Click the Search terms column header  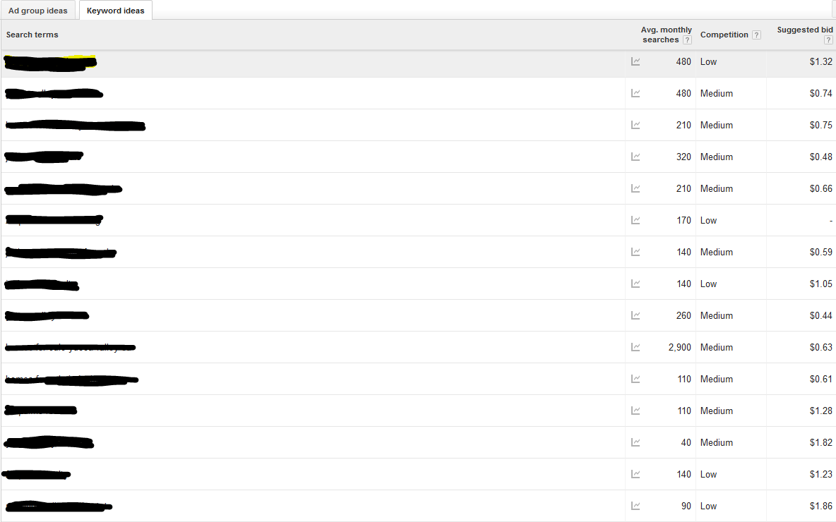tap(32, 35)
